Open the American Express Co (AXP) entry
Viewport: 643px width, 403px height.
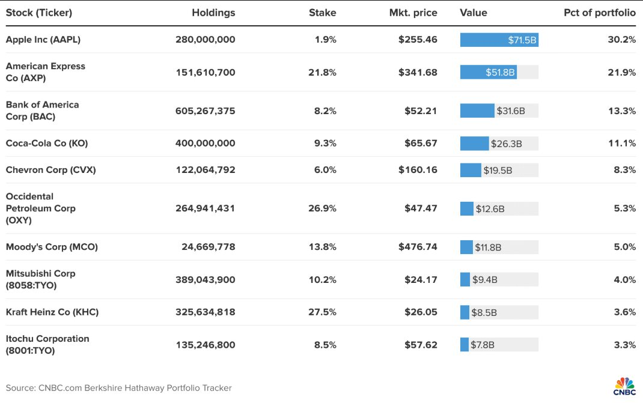pyautogui.click(x=46, y=72)
